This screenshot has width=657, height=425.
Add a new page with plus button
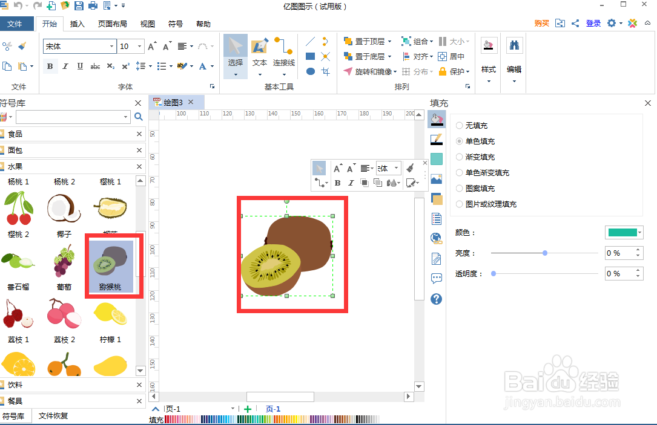(x=248, y=409)
